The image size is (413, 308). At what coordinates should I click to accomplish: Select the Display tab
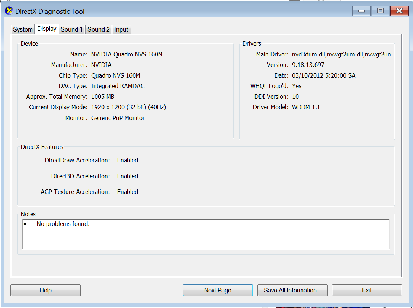coord(47,29)
